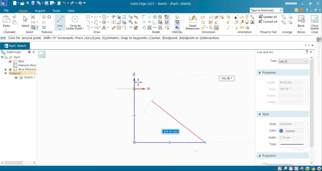Screen dimensions: 322x171
Task: Click the sketch accept checkmark in viewport
Action: (x=42, y=54)
